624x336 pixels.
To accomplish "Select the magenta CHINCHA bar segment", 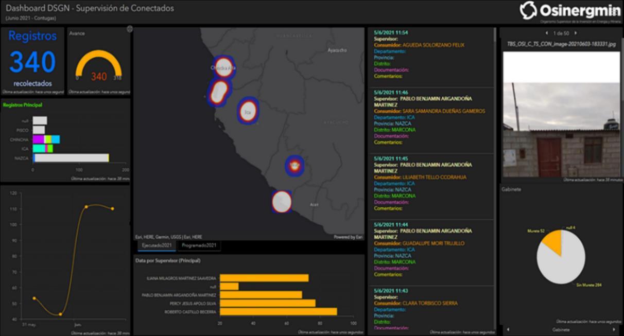I will [x=39, y=139].
